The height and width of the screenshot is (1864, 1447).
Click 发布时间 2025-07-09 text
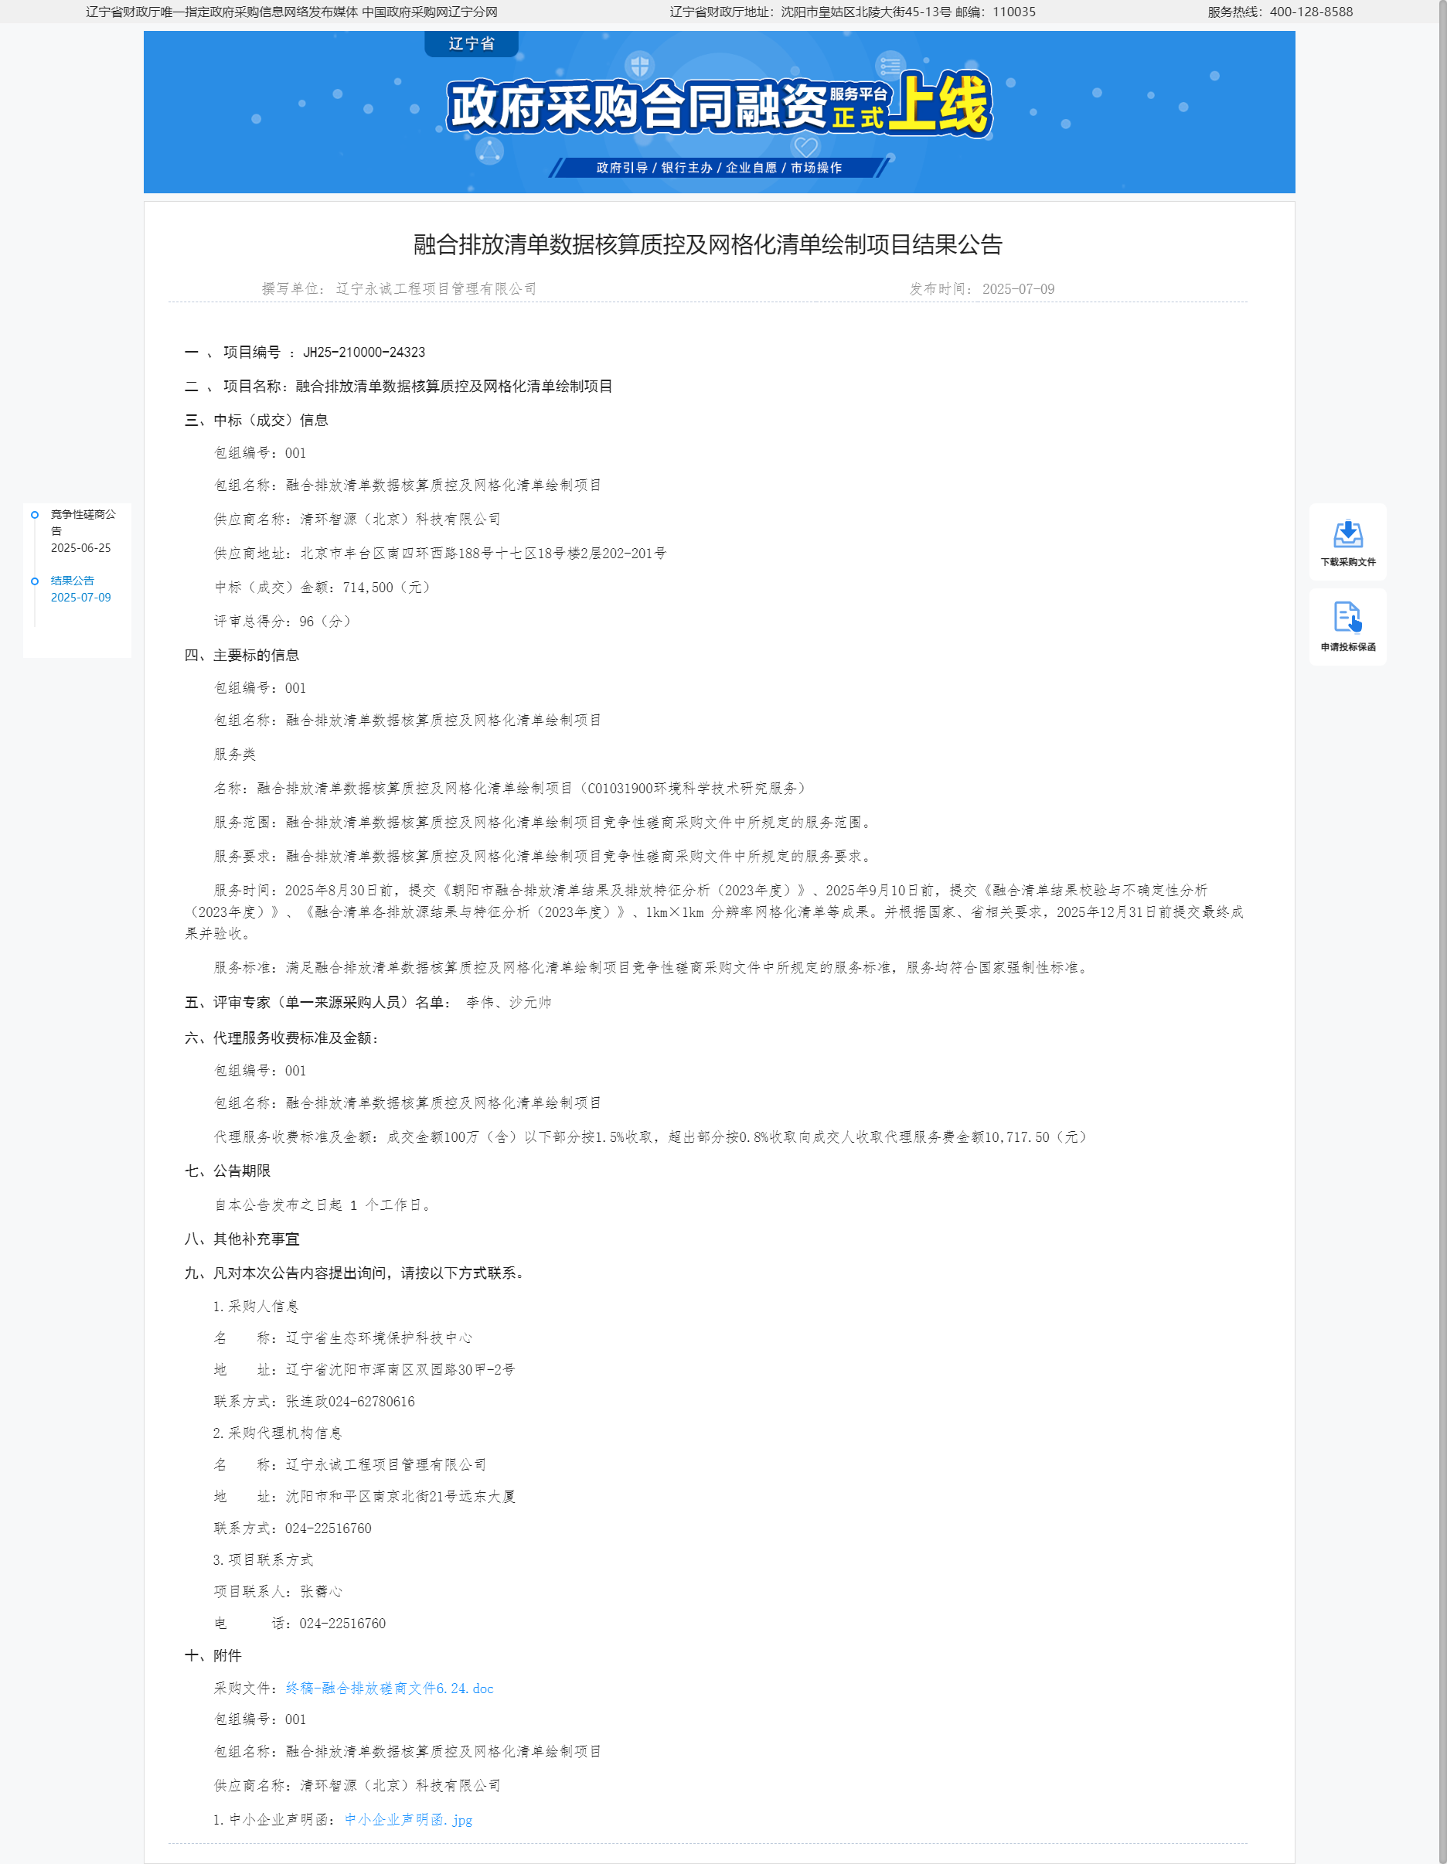coord(981,288)
